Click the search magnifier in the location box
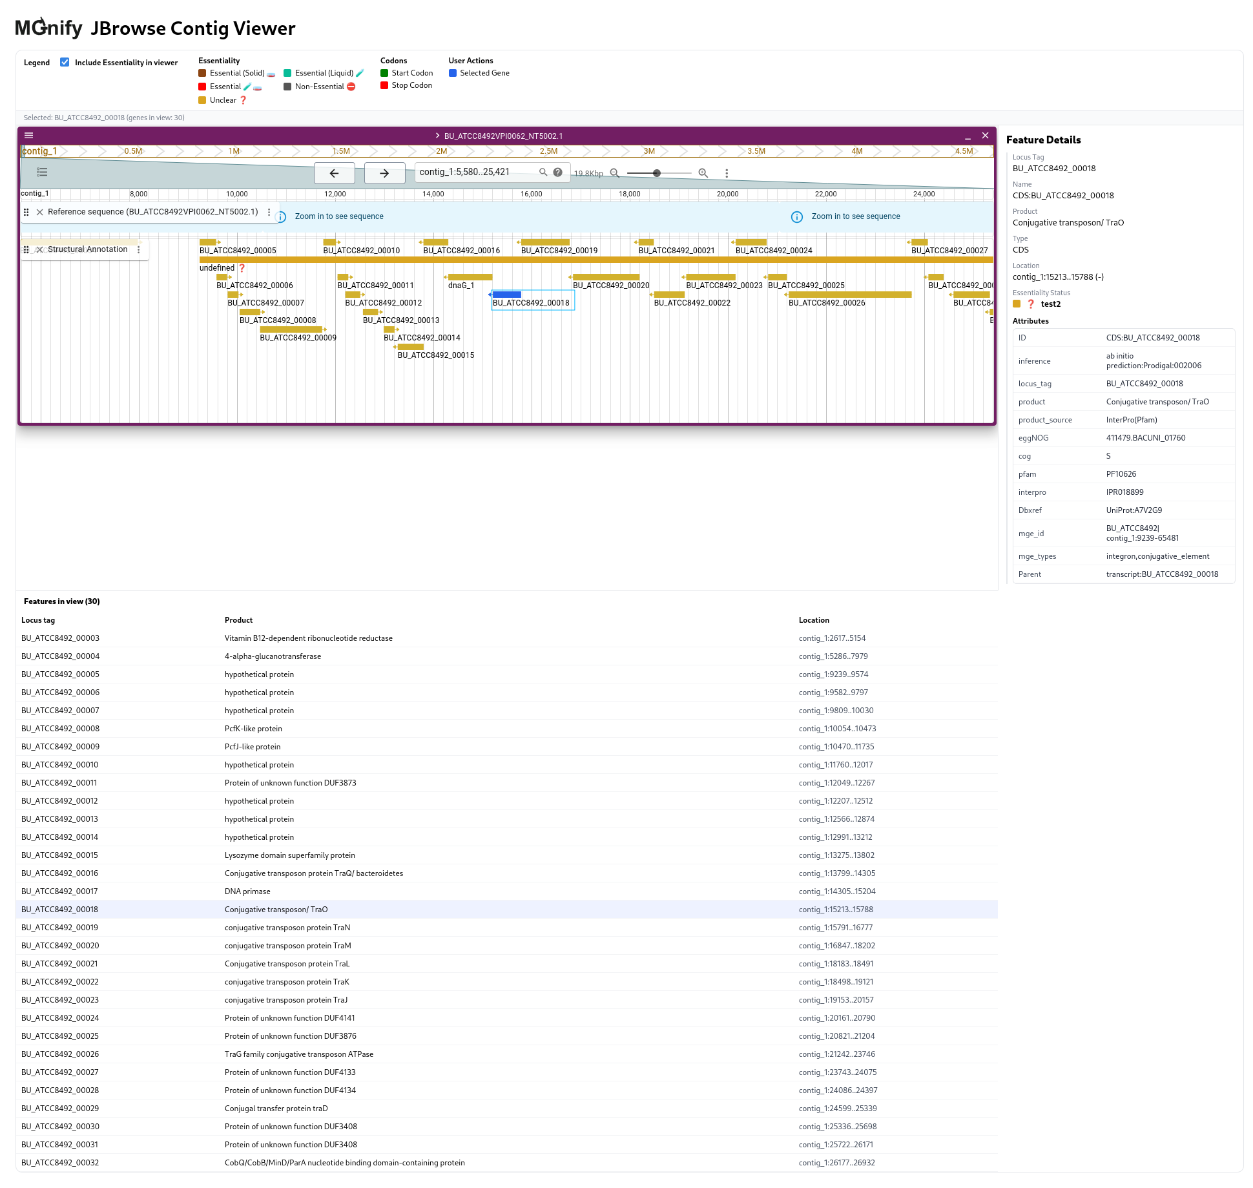This screenshot has width=1253, height=1188. click(x=543, y=172)
